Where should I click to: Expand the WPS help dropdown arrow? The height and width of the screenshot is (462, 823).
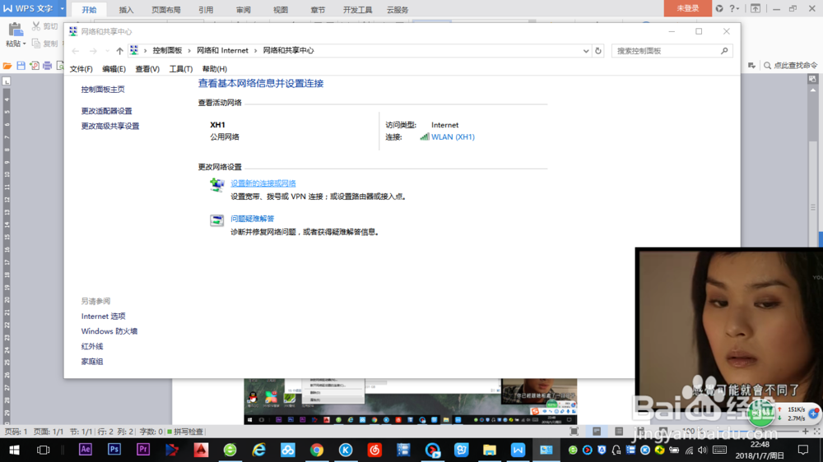tap(738, 9)
